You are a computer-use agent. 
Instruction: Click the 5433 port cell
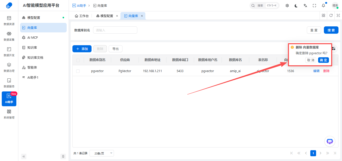point(180,71)
